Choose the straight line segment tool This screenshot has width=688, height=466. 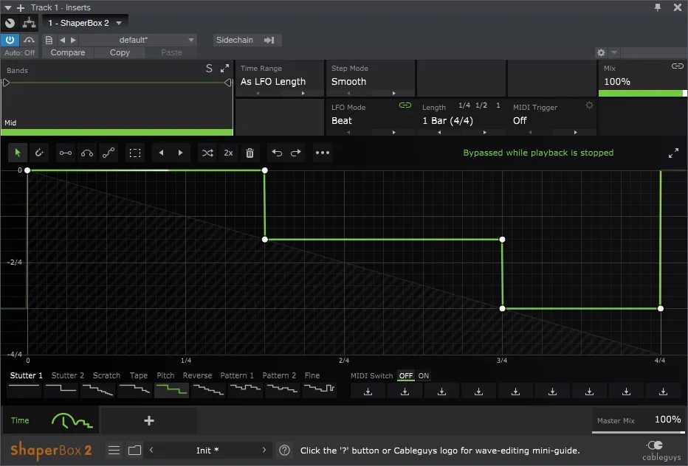[x=66, y=153]
